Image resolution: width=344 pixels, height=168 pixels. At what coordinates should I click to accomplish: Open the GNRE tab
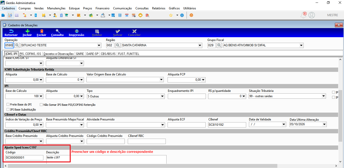pyautogui.click(x=80, y=54)
